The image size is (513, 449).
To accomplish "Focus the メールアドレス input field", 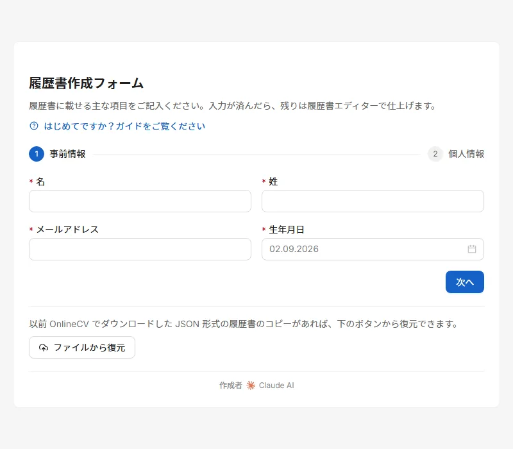I will click(140, 249).
